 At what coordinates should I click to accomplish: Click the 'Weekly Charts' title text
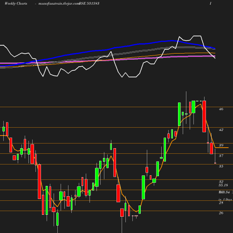(x=16, y=3)
